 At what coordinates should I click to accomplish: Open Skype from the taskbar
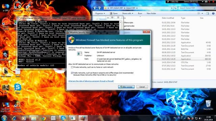point(63,118)
